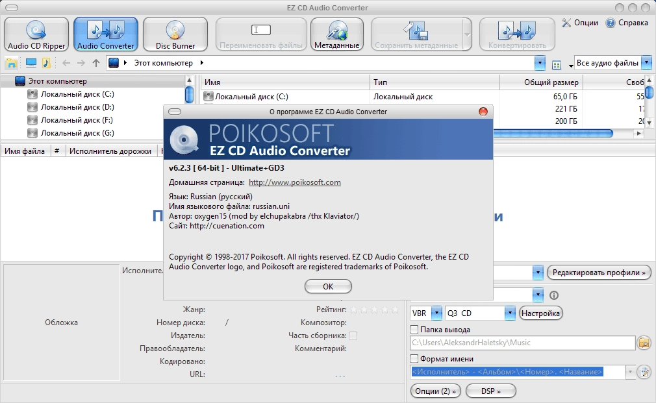This screenshot has height=403, width=656.
Task: Select Локальный диск (F:) in the tree
Action: tap(77, 120)
